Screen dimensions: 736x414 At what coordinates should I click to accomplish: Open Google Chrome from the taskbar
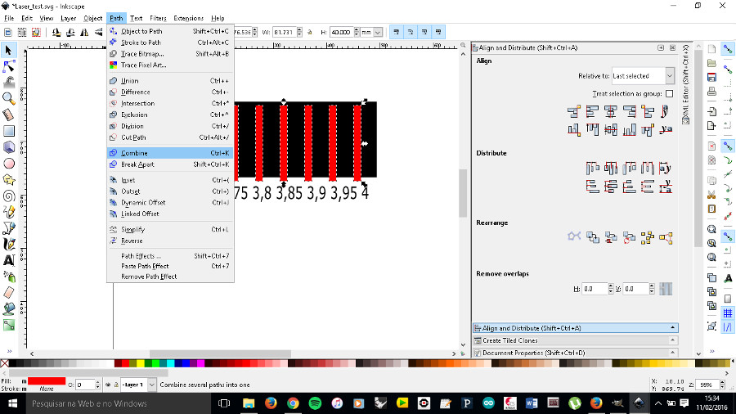coord(293,403)
